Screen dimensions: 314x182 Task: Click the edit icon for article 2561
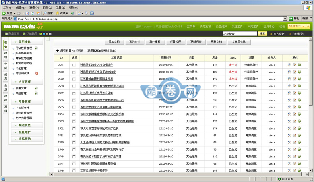click(x=295, y=65)
